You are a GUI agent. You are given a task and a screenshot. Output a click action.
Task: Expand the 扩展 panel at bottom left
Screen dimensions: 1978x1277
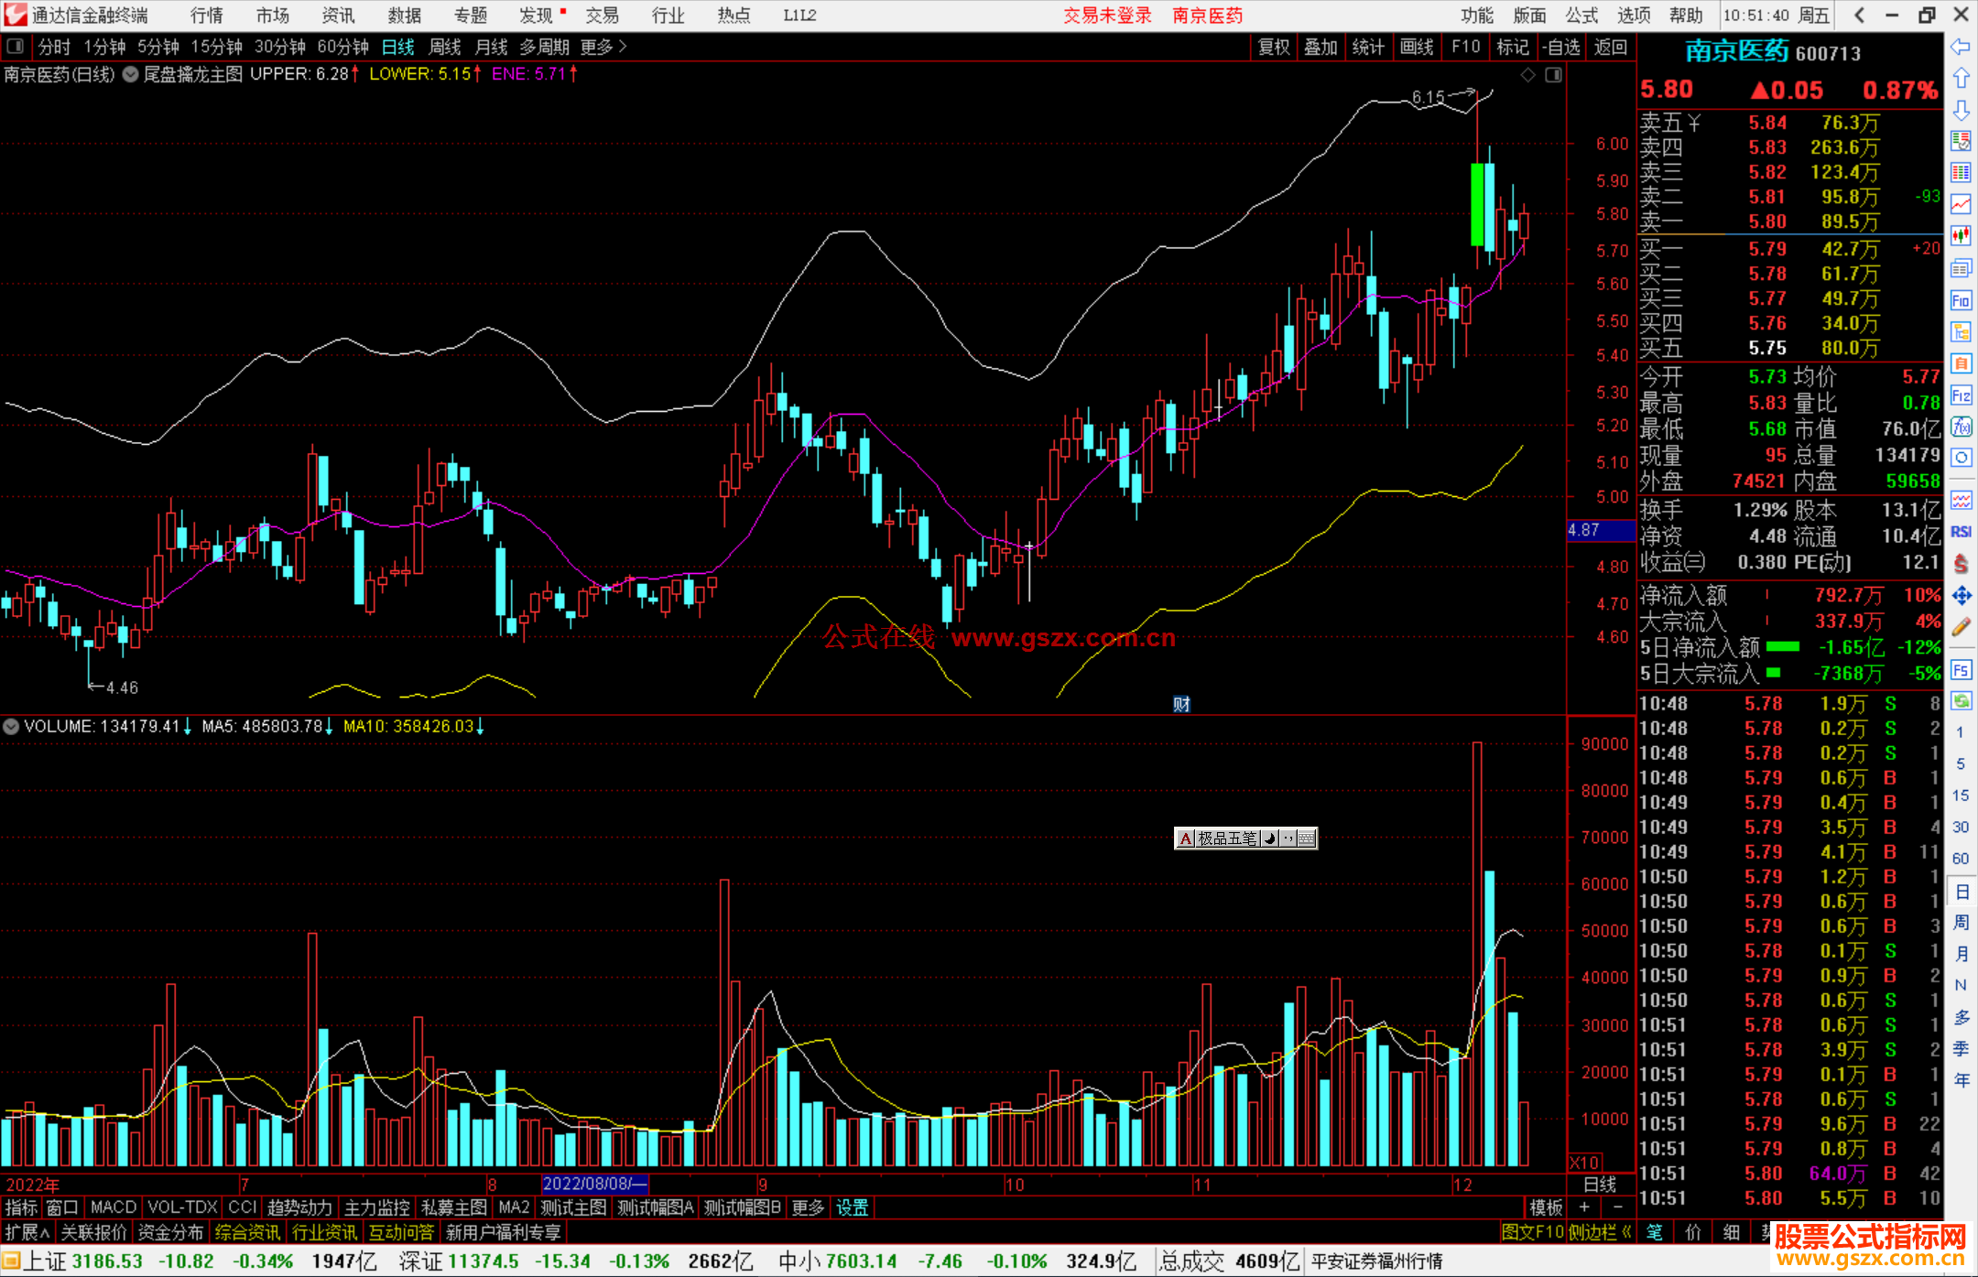27,1232
